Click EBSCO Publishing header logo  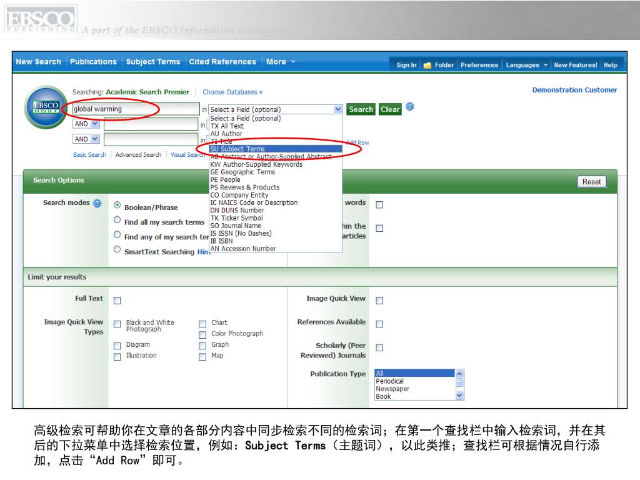click(x=41, y=20)
